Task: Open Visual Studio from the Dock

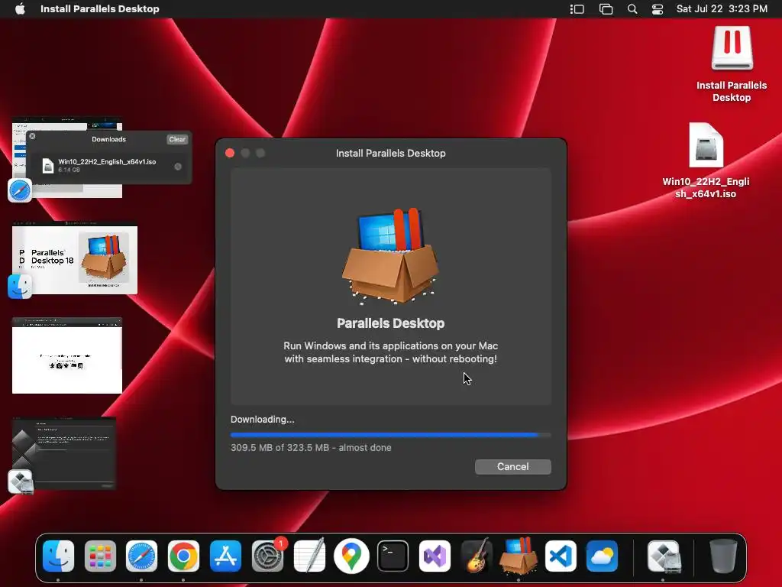Action: coord(435,556)
